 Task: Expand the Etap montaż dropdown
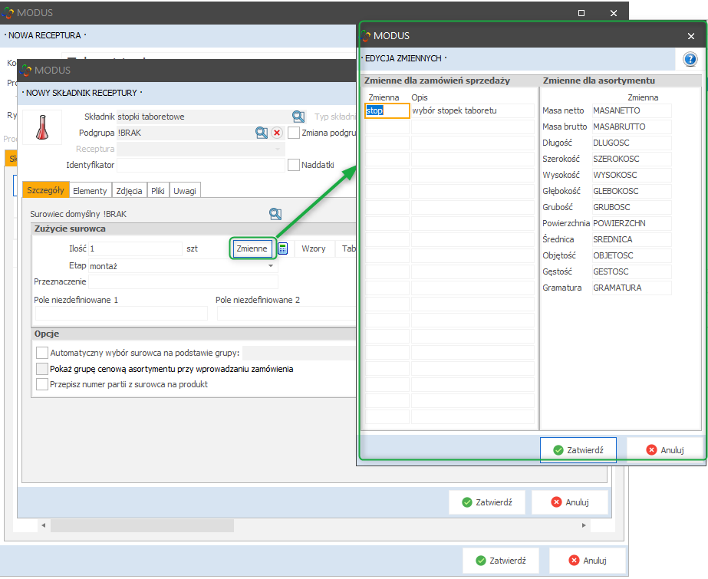[x=271, y=266]
